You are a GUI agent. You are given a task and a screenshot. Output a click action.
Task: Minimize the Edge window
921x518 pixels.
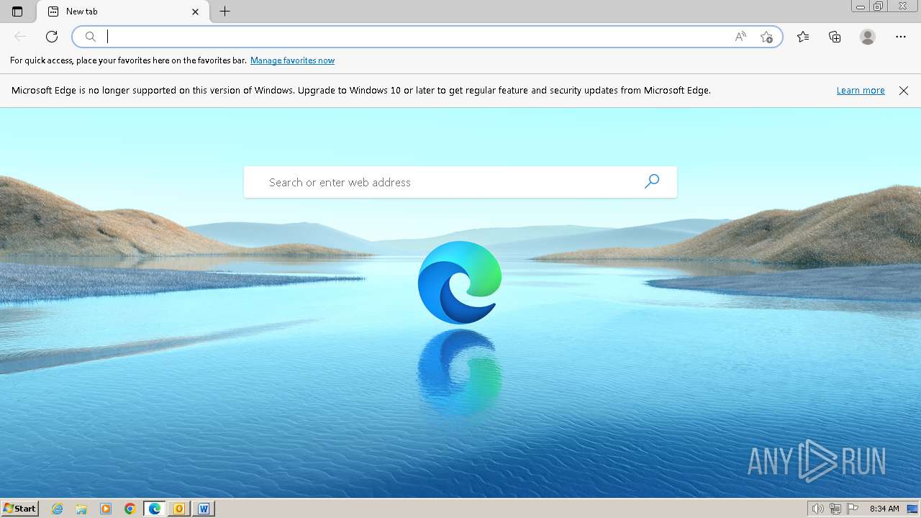[x=861, y=6]
